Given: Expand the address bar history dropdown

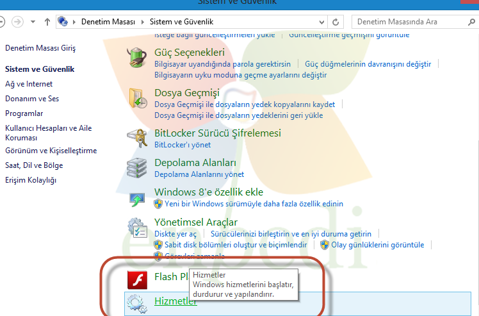Looking at the screenshot, I should [x=321, y=22].
